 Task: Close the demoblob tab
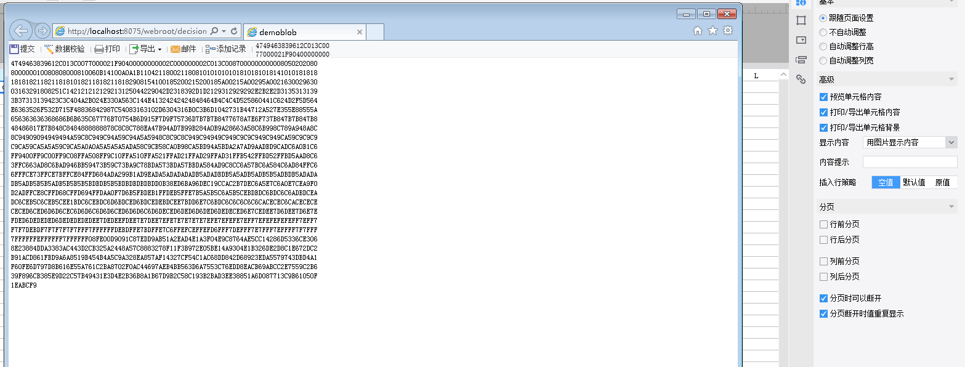(x=360, y=31)
